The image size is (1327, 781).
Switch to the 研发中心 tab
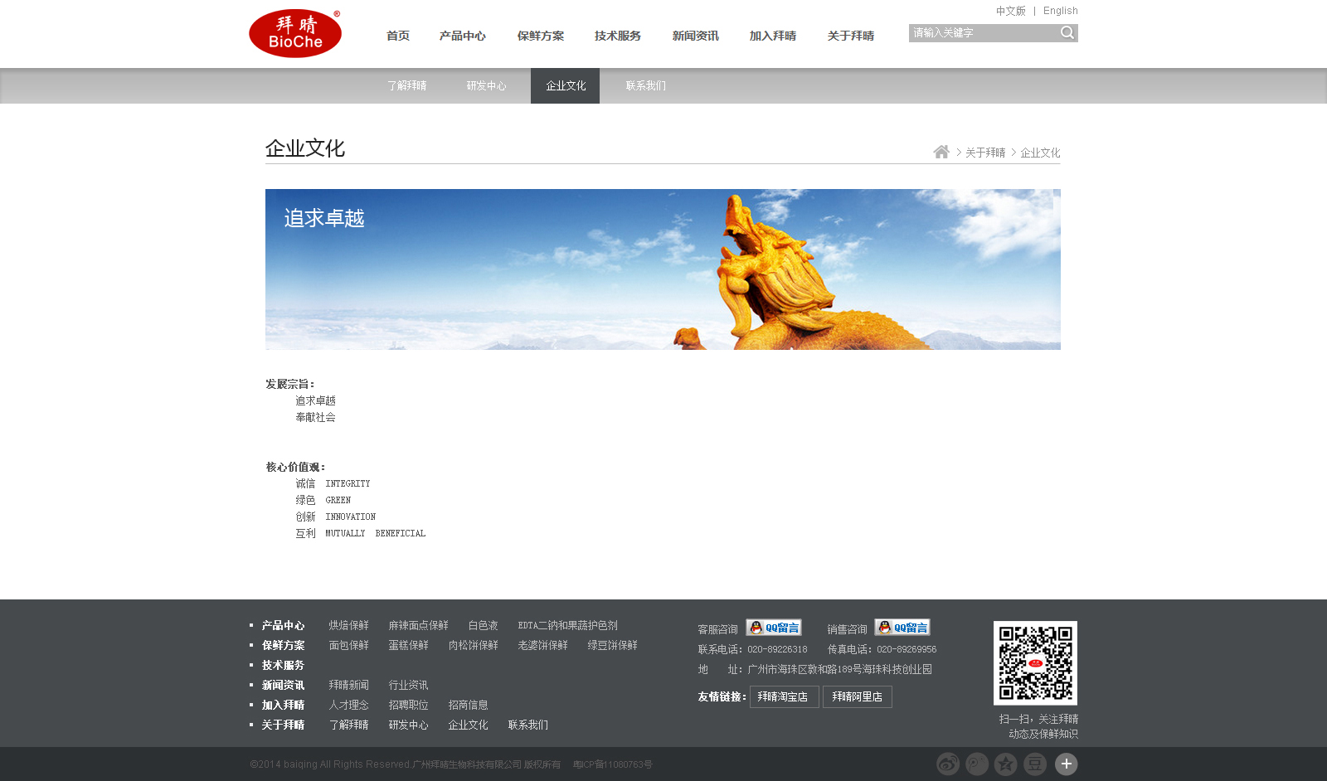pos(487,85)
